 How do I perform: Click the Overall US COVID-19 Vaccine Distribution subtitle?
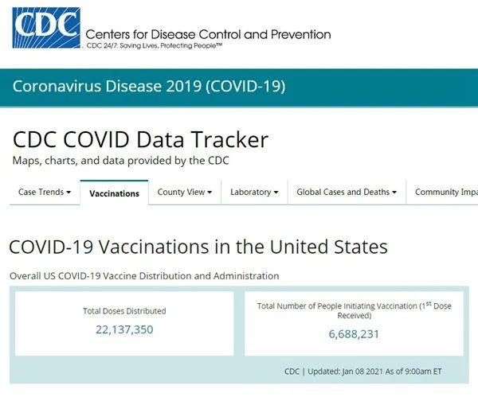point(144,276)
